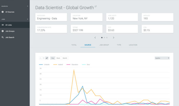179x106 pixels.
Task: Click the Category card showing Engineering - Data
Action: coord(51,17)
